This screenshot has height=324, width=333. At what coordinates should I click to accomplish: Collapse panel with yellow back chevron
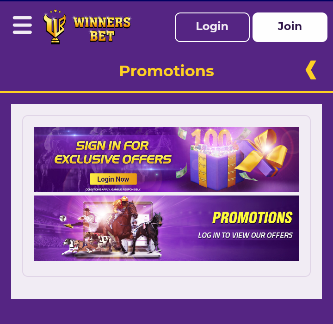[x=311, y=70]
